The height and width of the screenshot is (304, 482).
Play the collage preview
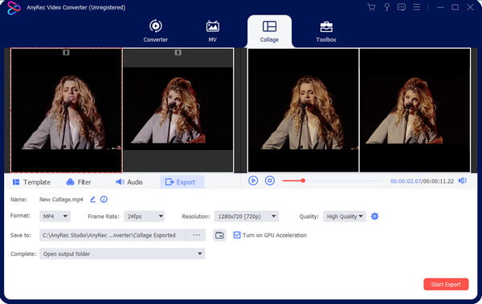(x=253, y=180)
